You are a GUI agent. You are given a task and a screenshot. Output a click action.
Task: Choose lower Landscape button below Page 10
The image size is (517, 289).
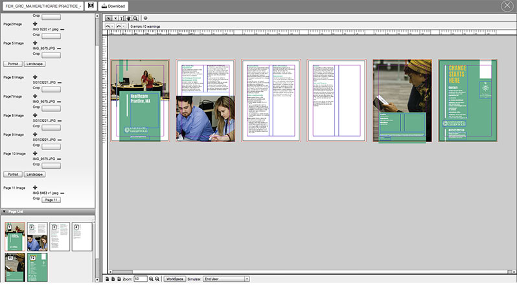click(34, 175)
